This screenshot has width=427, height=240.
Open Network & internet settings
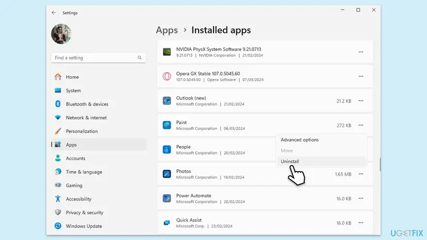tap(98, 118)
